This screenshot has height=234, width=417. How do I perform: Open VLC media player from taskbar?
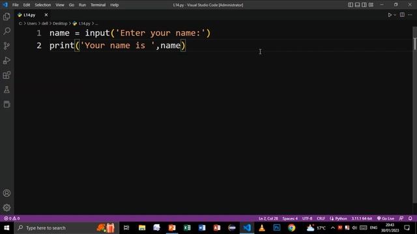coord(262,227)
